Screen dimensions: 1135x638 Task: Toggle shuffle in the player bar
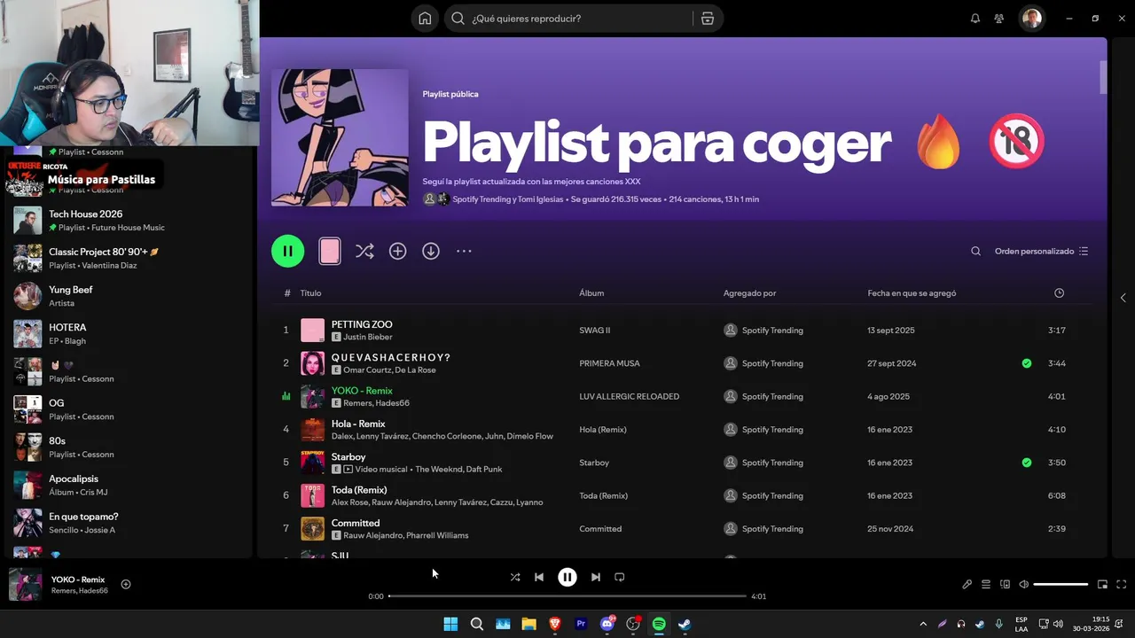pos(515,577)
